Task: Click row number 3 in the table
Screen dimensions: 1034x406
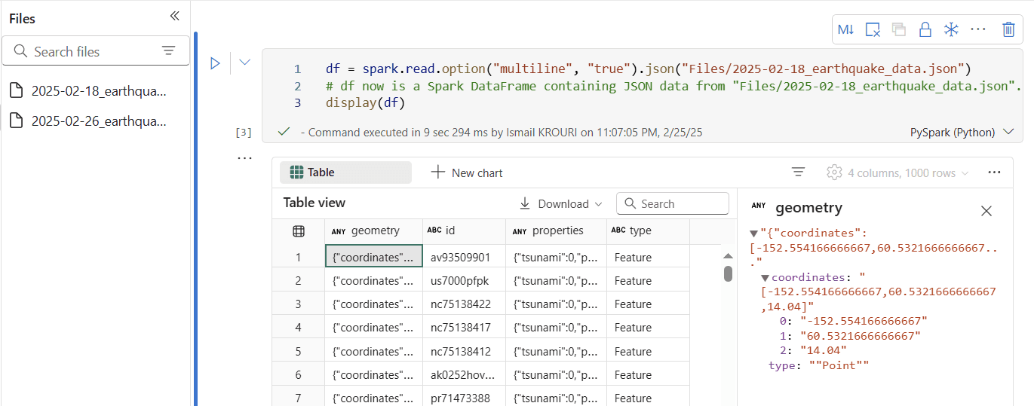Action: click(298, 304)
